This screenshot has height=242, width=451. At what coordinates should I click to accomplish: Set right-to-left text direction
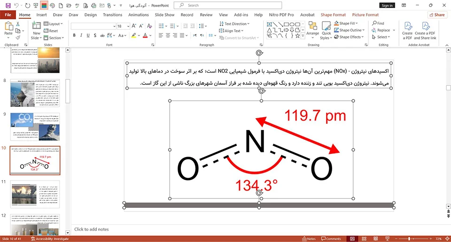[202, 35]
